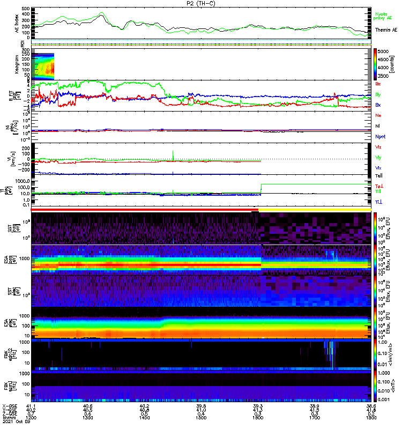This screenshot has height=429, width=402.
Task: Pick the SST ions Eflux color bar
Action: [375, 228]
